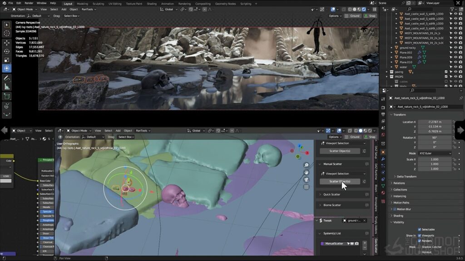The width and height of the screenshot is (465, 261).
Task: Enable the Motion Blur checkbox
Action: [x=395, y=209]
